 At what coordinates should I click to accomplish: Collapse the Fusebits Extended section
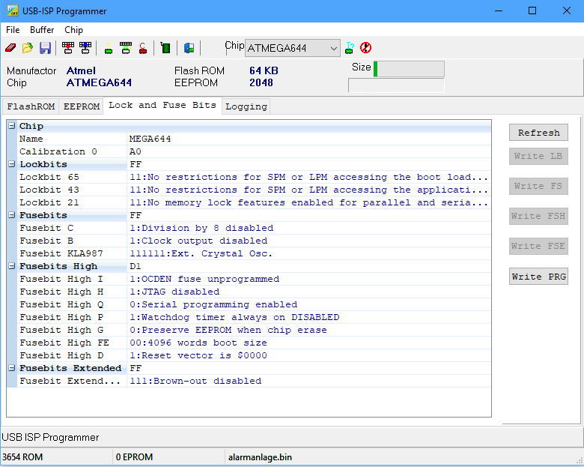12,368
